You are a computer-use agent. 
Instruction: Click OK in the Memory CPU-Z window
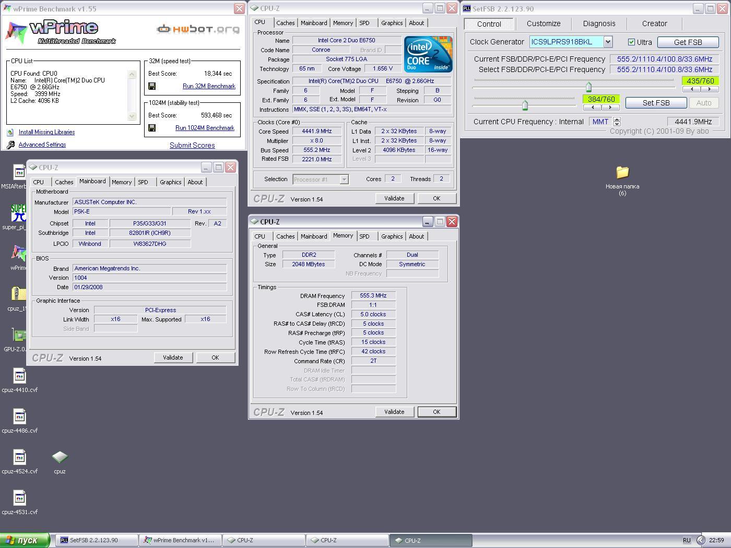(437, 412)
